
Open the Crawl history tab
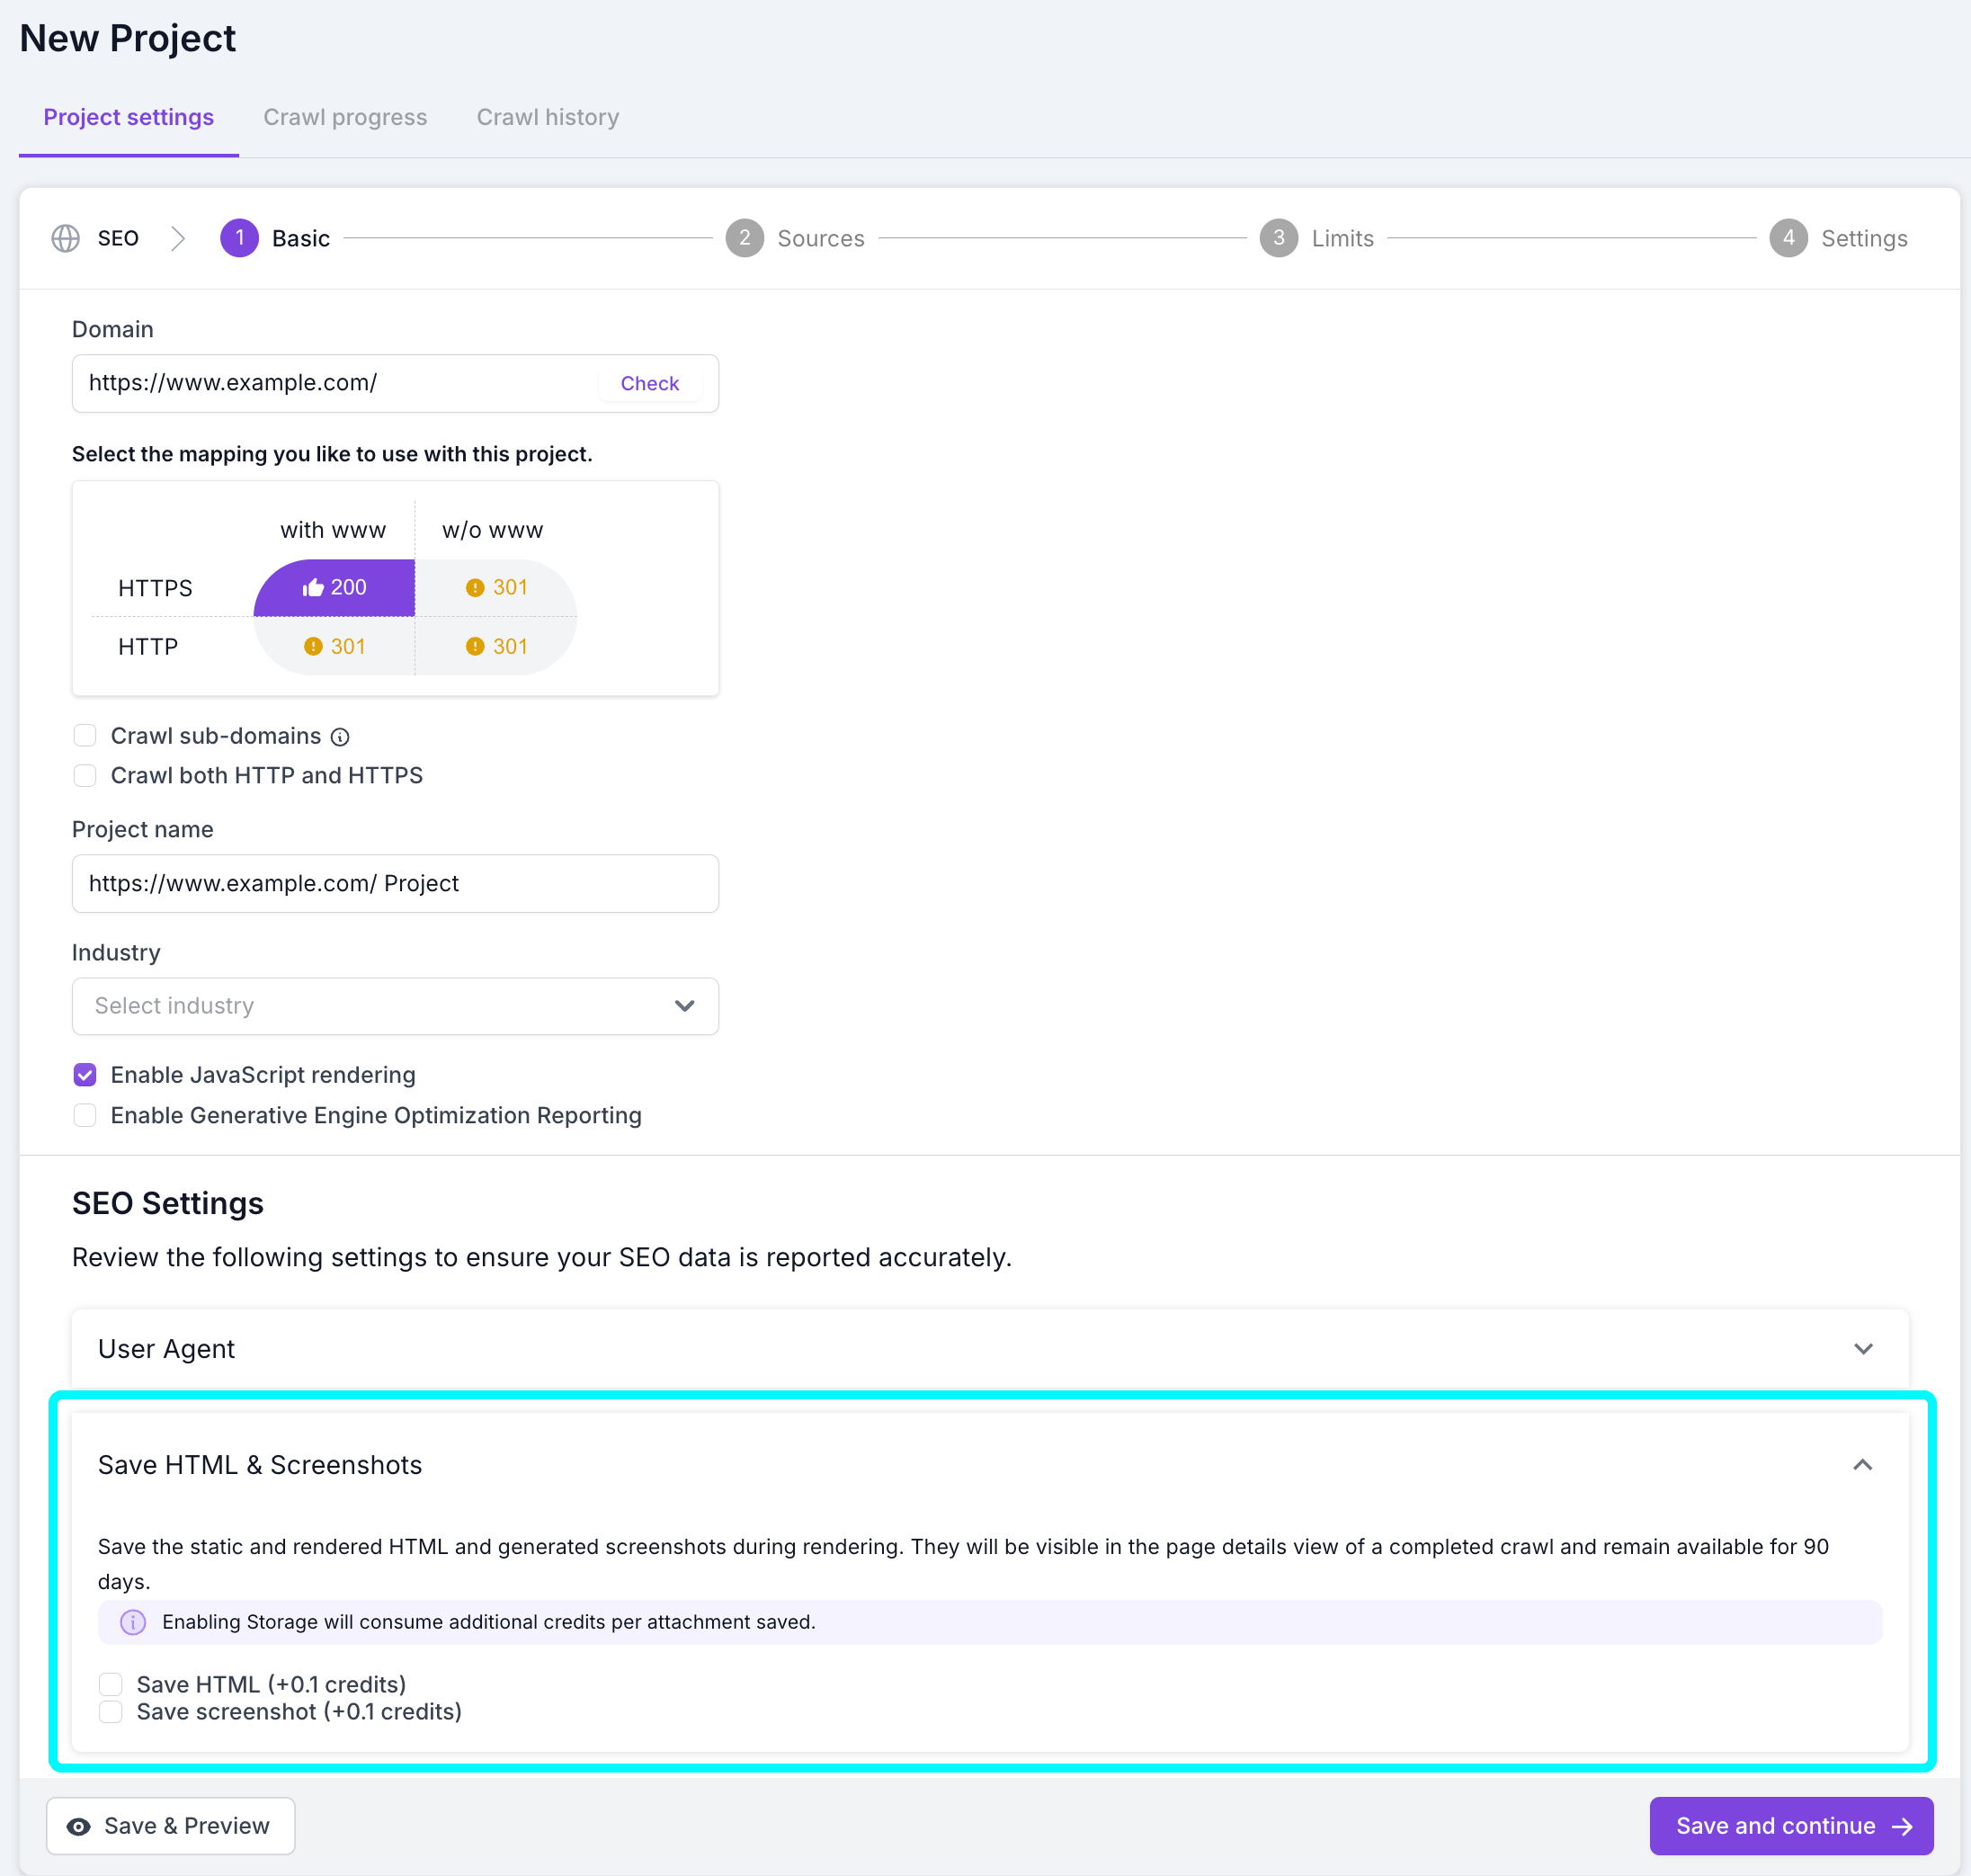[x=547, y=117]
